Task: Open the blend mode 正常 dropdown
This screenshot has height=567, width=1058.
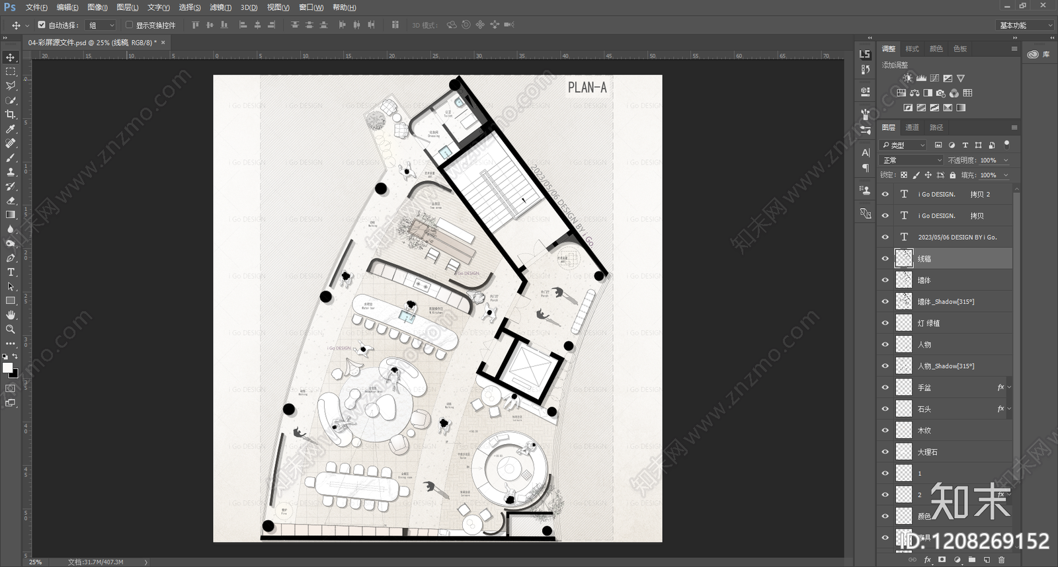Action: point(913,160)
